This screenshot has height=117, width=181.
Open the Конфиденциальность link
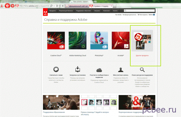129,15
